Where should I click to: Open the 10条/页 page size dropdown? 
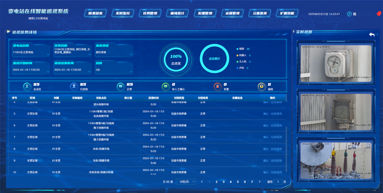186,182
